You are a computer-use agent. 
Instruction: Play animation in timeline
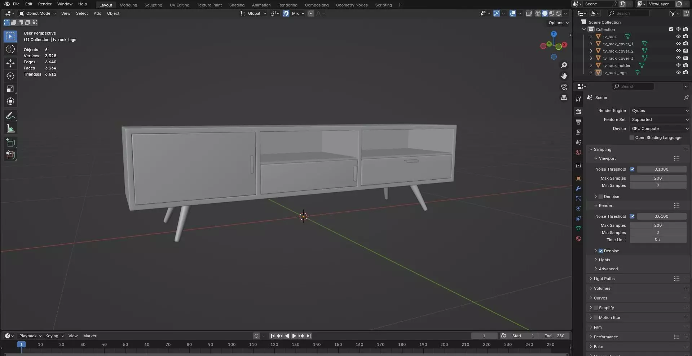tap(294, 336)
